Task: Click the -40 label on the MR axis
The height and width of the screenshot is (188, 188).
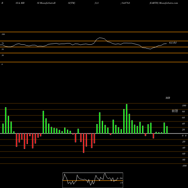Action: click(183, 148)
